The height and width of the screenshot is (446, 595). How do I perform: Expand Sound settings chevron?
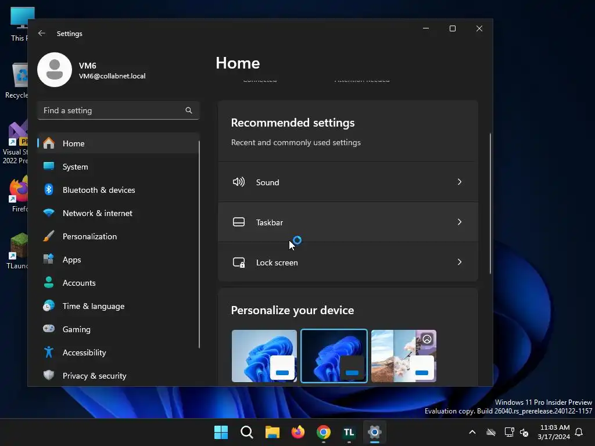(x=460, y=182)
